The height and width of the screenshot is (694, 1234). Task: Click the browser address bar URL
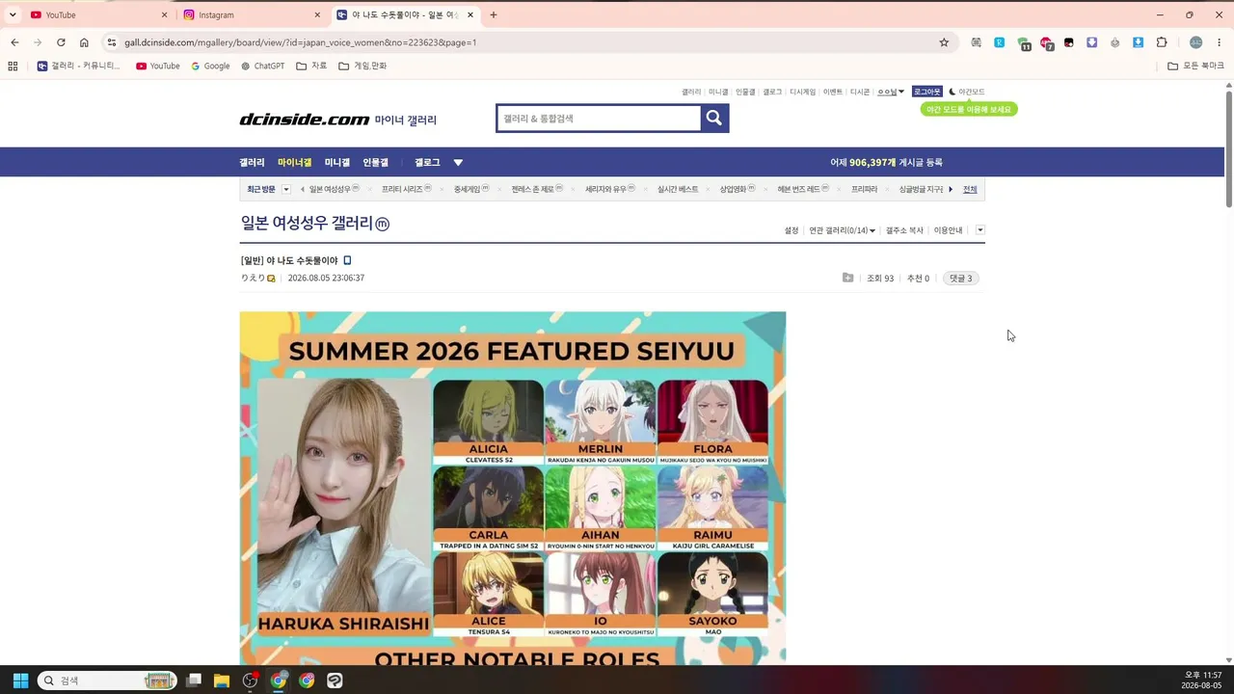click(x=300, y=42)
